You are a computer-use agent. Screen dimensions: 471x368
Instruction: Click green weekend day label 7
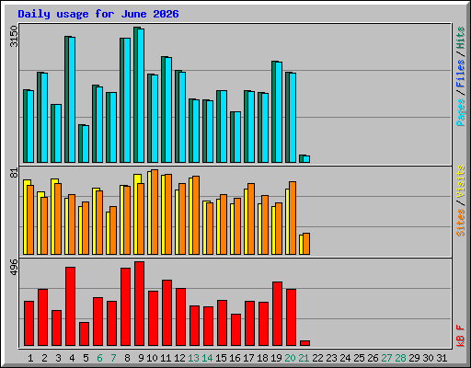[113, 358]
